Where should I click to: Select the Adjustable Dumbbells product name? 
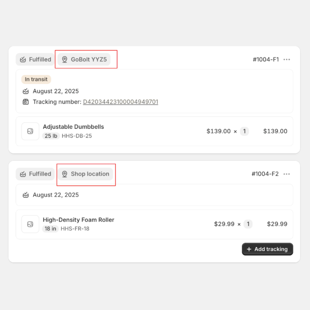[x=73, y=127]
